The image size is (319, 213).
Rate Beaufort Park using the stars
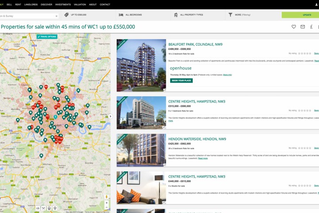click(x=304, y=53)
